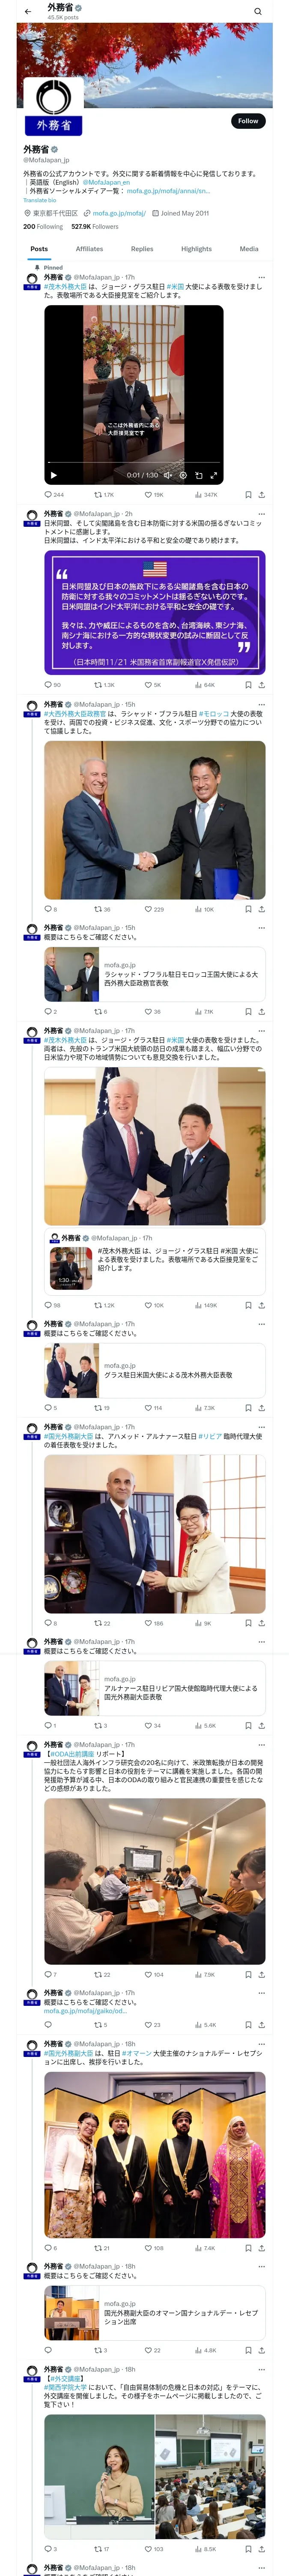
Task: Open more menu on Morocco ambassador post
Action: (x=261, y=704)
